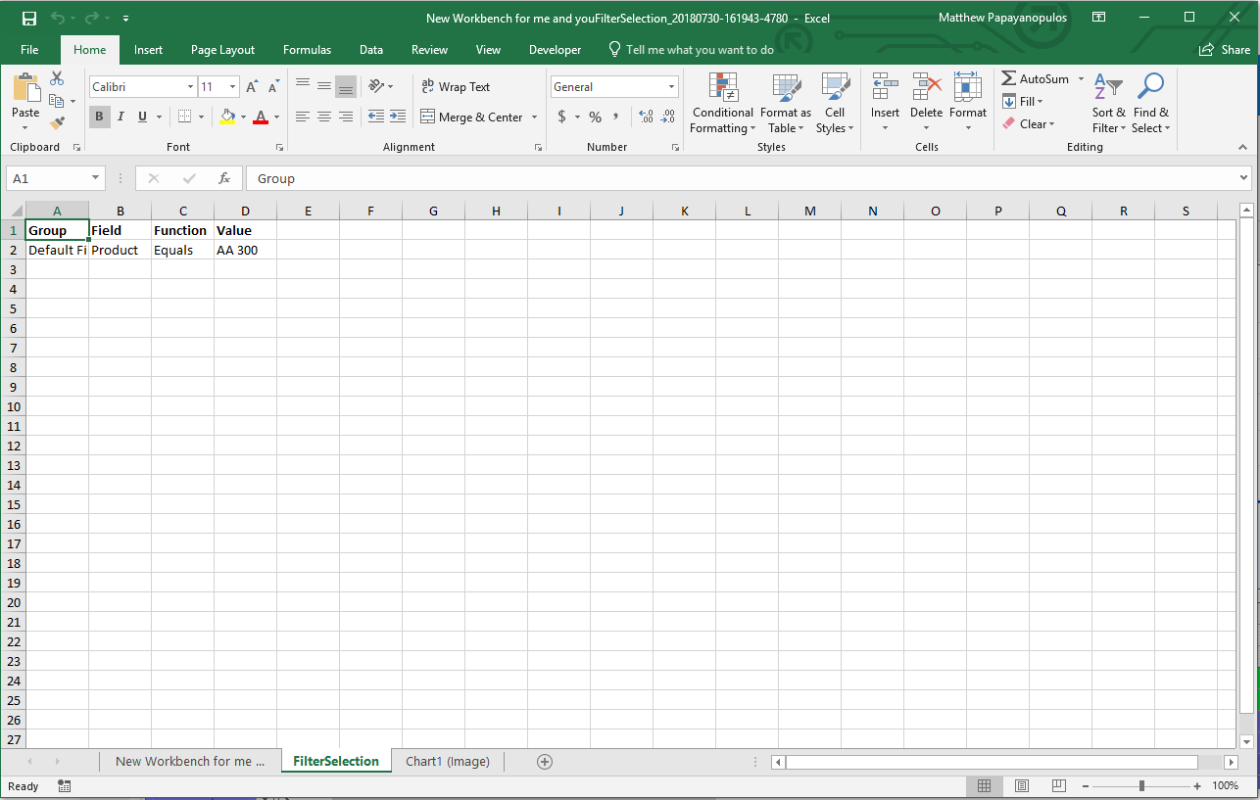Toggle left alignment of cell text

pyautogui.click(x=303, y=117)
